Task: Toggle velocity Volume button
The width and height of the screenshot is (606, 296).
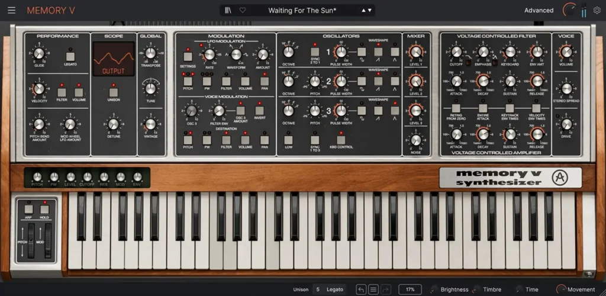Action: coord(79,92)
